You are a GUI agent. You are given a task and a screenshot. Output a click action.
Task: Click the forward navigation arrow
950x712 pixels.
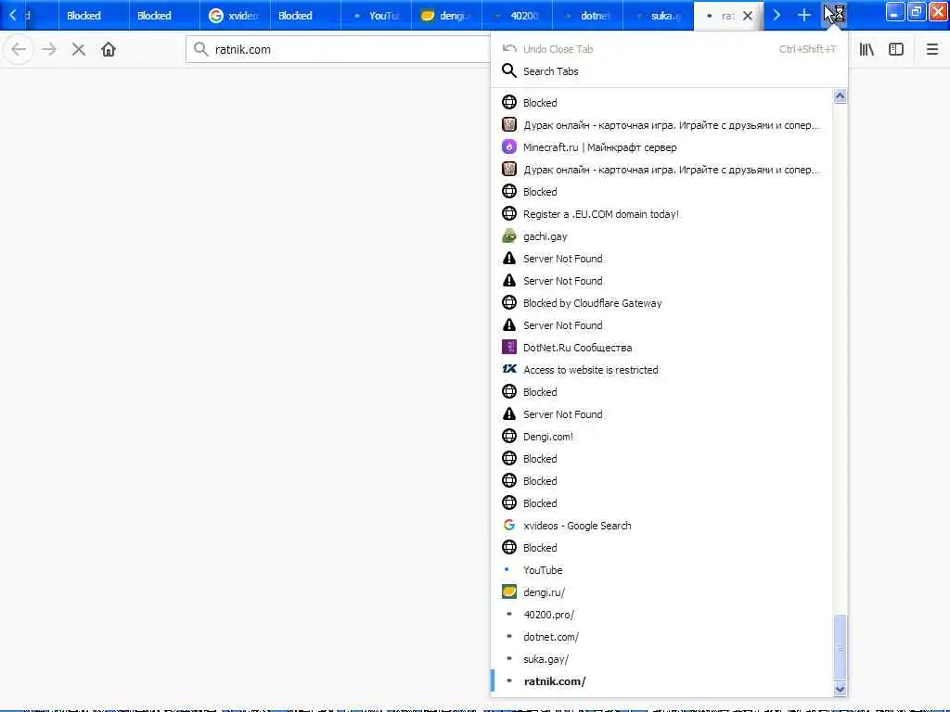click(x=49, y=49)
